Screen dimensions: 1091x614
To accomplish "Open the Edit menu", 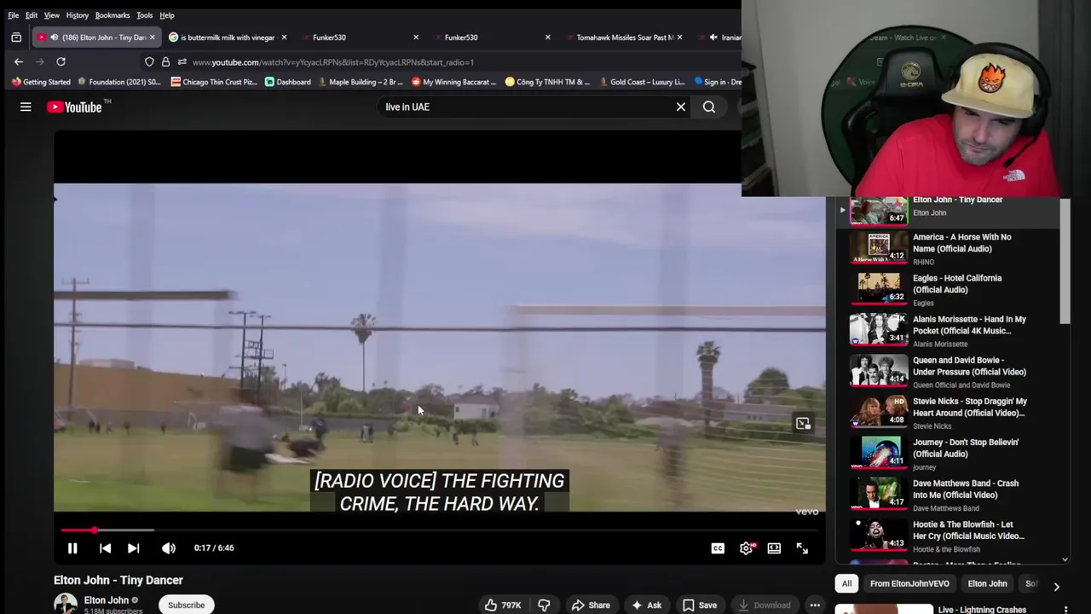I will click(32, 15).
